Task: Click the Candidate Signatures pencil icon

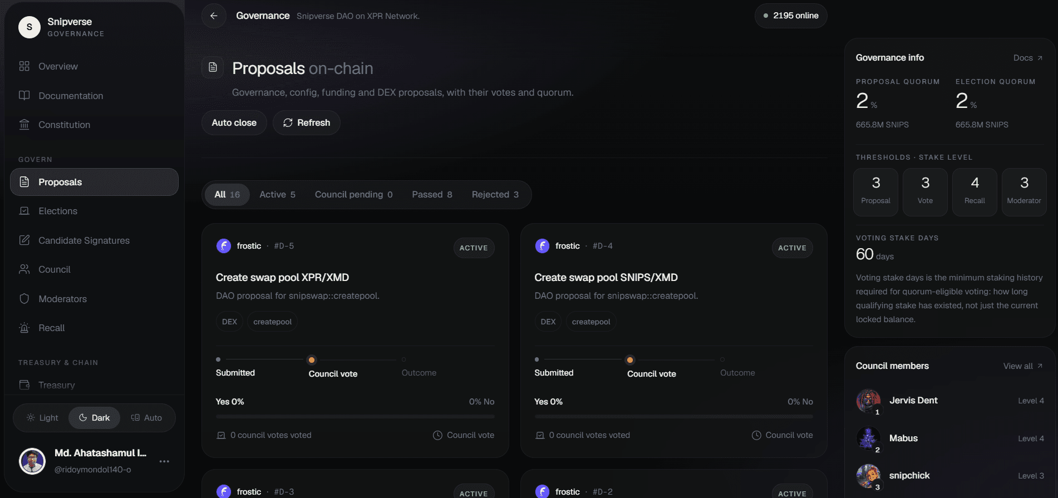Action: pos(24,240)
